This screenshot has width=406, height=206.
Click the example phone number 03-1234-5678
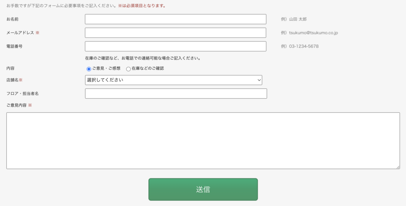[x=303, y=46]
